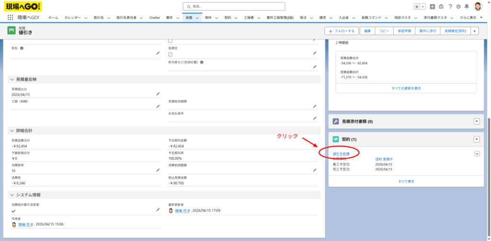
Task: Click the pencil icon beside 見積提出日
Action: point(158,94)
